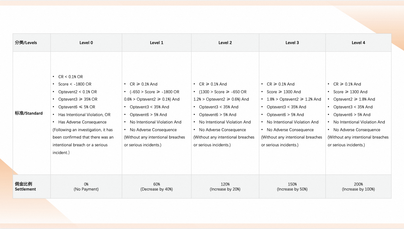
Task: Select "(1300 > Score ≥ -650 OR" line
Action: [223, 92]
